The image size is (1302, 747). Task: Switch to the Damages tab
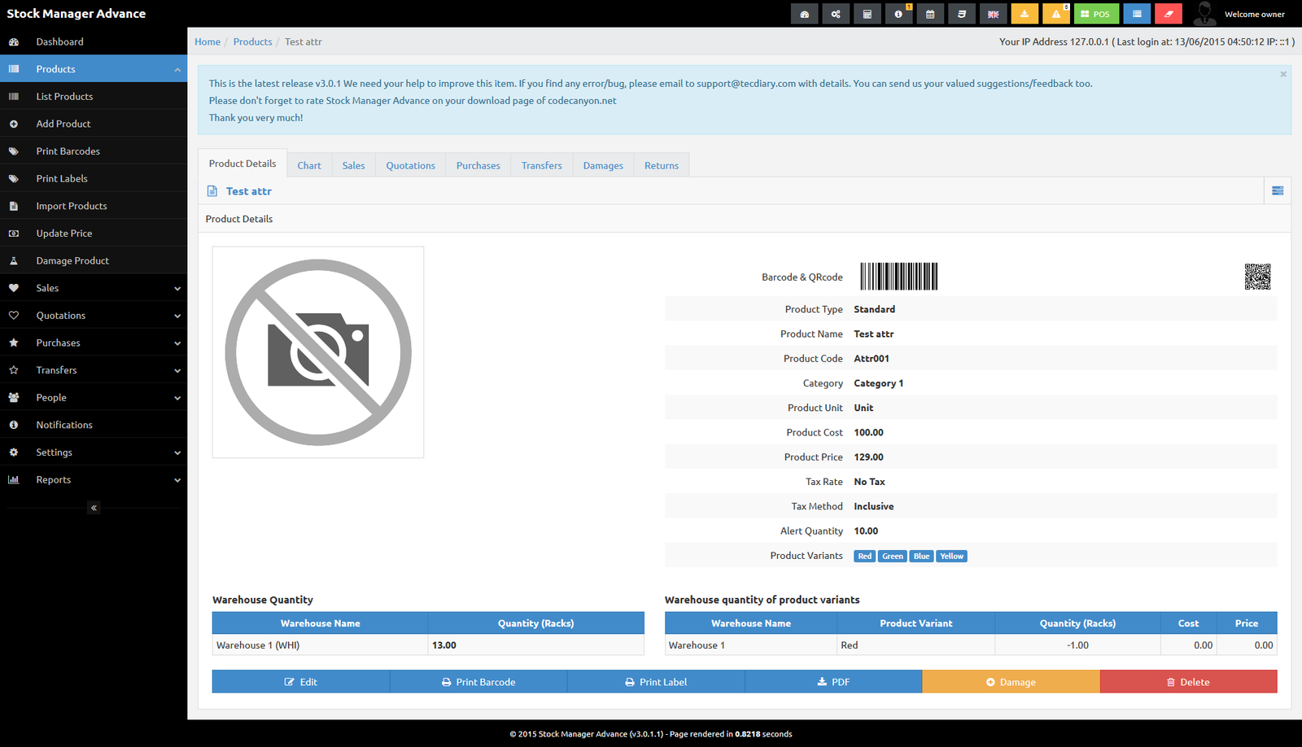coord(603,165)
